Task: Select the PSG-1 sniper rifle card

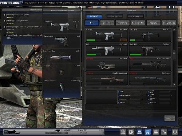Action: click(150, 64)
